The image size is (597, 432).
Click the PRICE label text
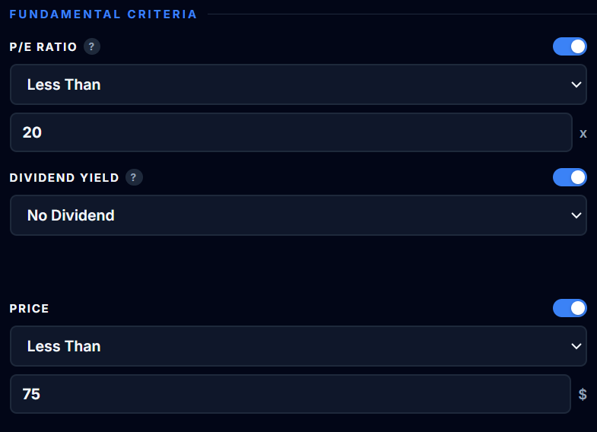[29, 309]
